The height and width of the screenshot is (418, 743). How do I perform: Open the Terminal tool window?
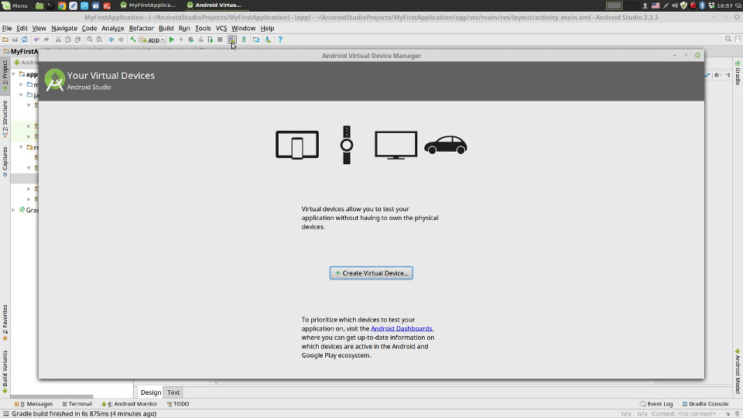click(x=77, y=404)
